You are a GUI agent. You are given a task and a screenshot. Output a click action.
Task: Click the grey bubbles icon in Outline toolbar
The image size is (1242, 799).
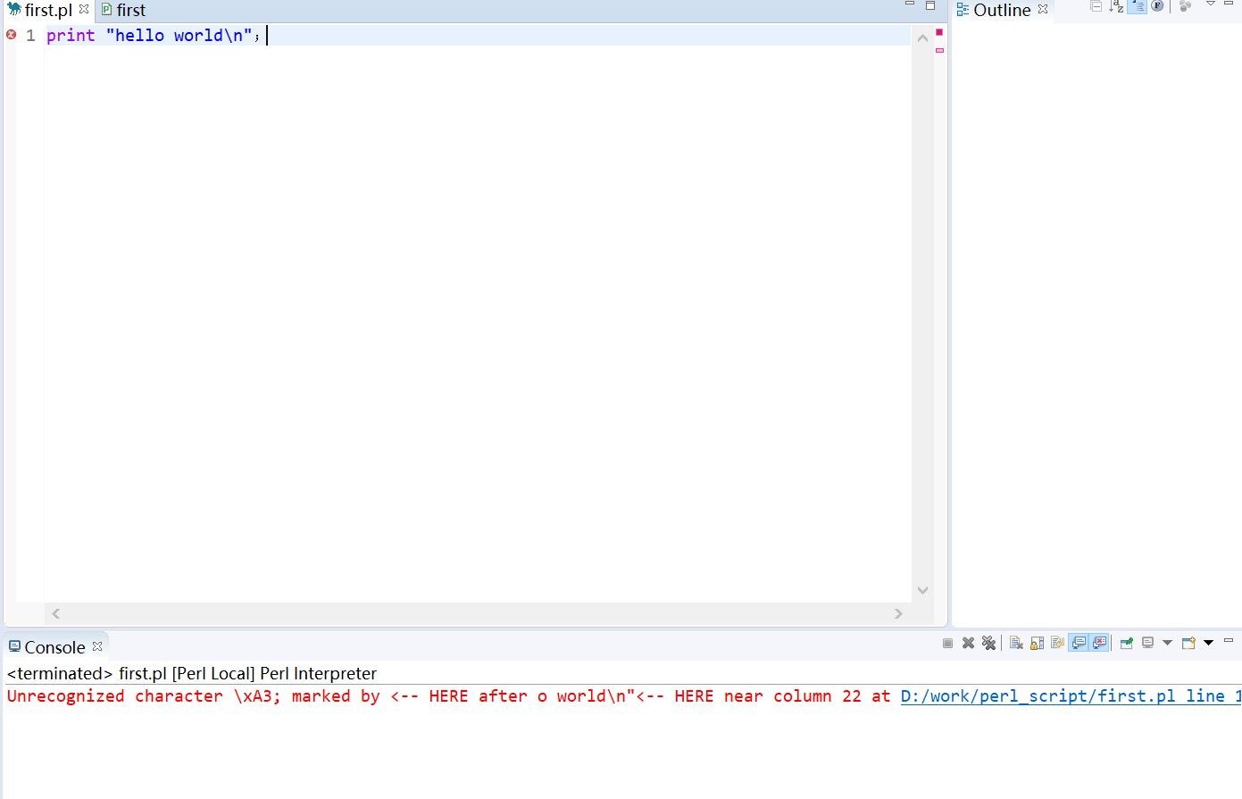click(1186, 6)
